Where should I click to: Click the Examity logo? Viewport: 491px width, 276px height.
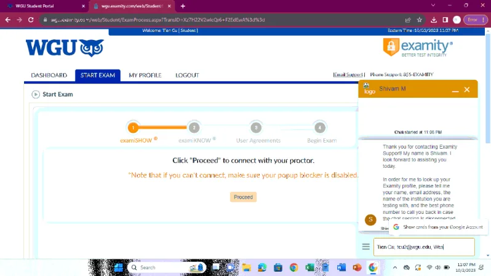[418, 47]
